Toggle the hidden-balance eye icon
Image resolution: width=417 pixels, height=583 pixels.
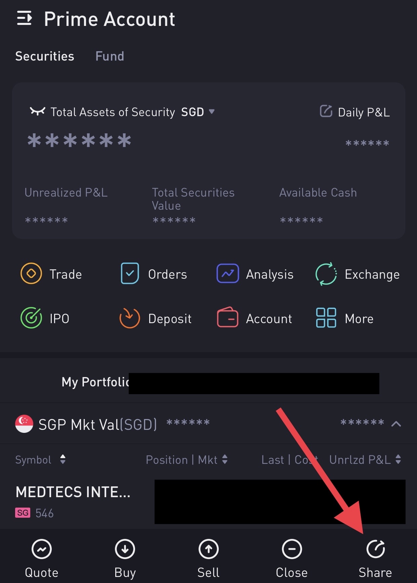(x=37, y=111)
